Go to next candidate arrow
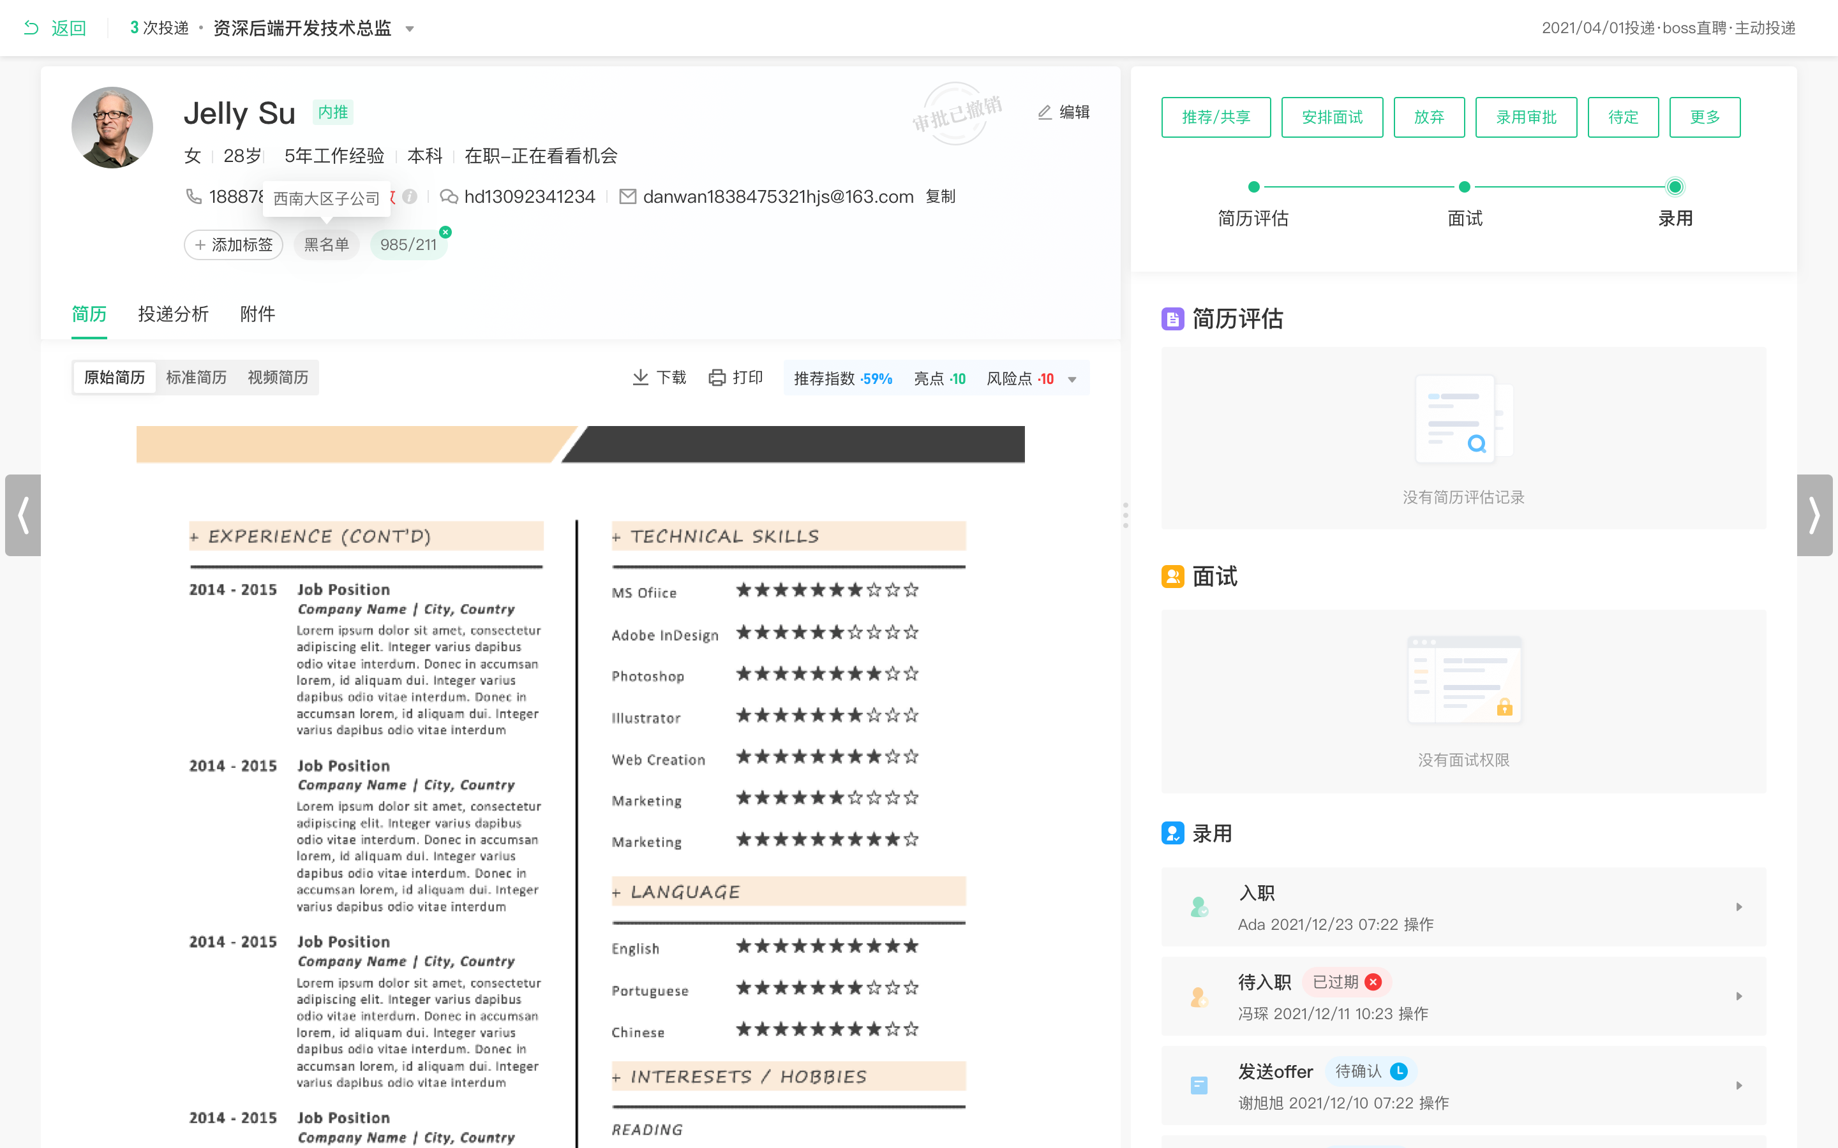This screenshot has height=1148, width=1838. (x=1814, y=515)
